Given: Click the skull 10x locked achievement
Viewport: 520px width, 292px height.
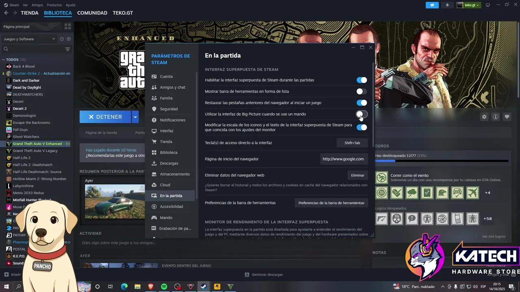Looking at the screenshot, I should pyautogui.click(x=396, y=219).
